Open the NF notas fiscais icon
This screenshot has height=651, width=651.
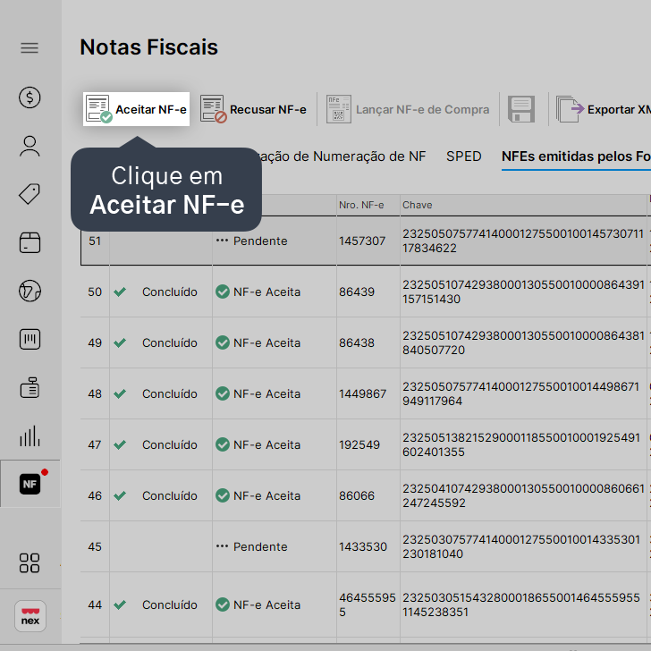[x=30, y=484]
